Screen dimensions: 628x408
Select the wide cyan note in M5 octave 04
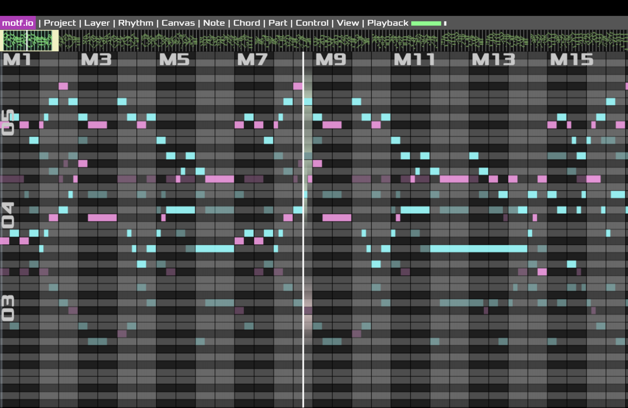point(180,210)
